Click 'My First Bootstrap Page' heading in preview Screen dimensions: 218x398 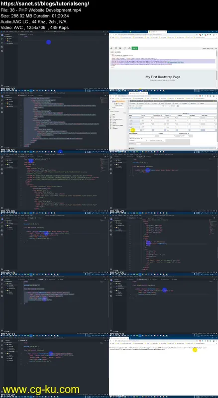[x=163, y=77]
